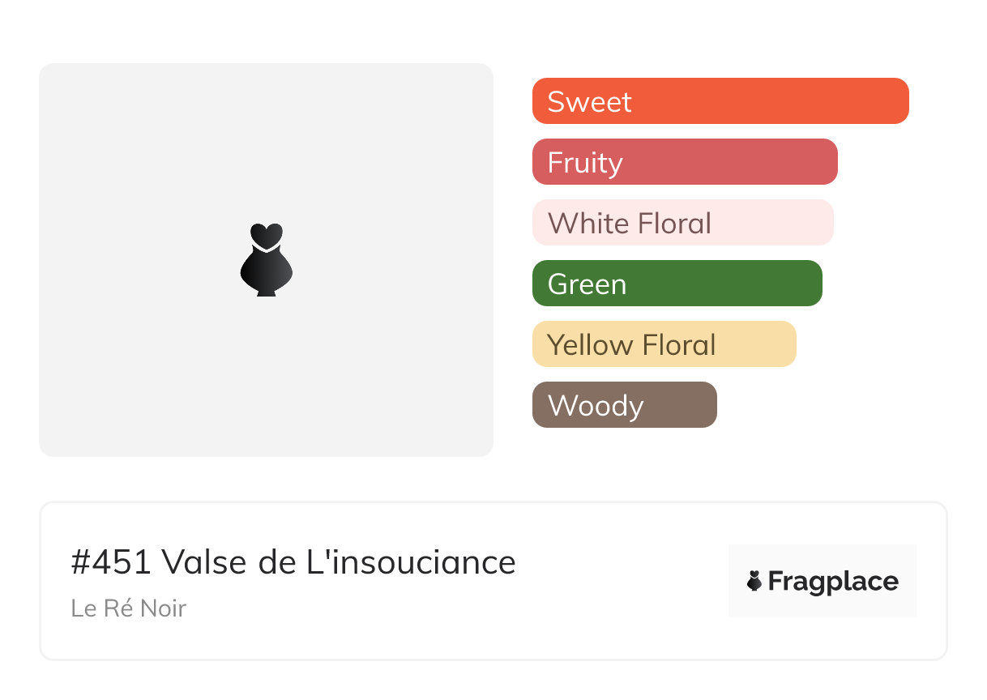Image resolution: width=987 pixels, height=700 pixels.
Task: Open the Le Ré Noir brand link
Action: (129, 608)
